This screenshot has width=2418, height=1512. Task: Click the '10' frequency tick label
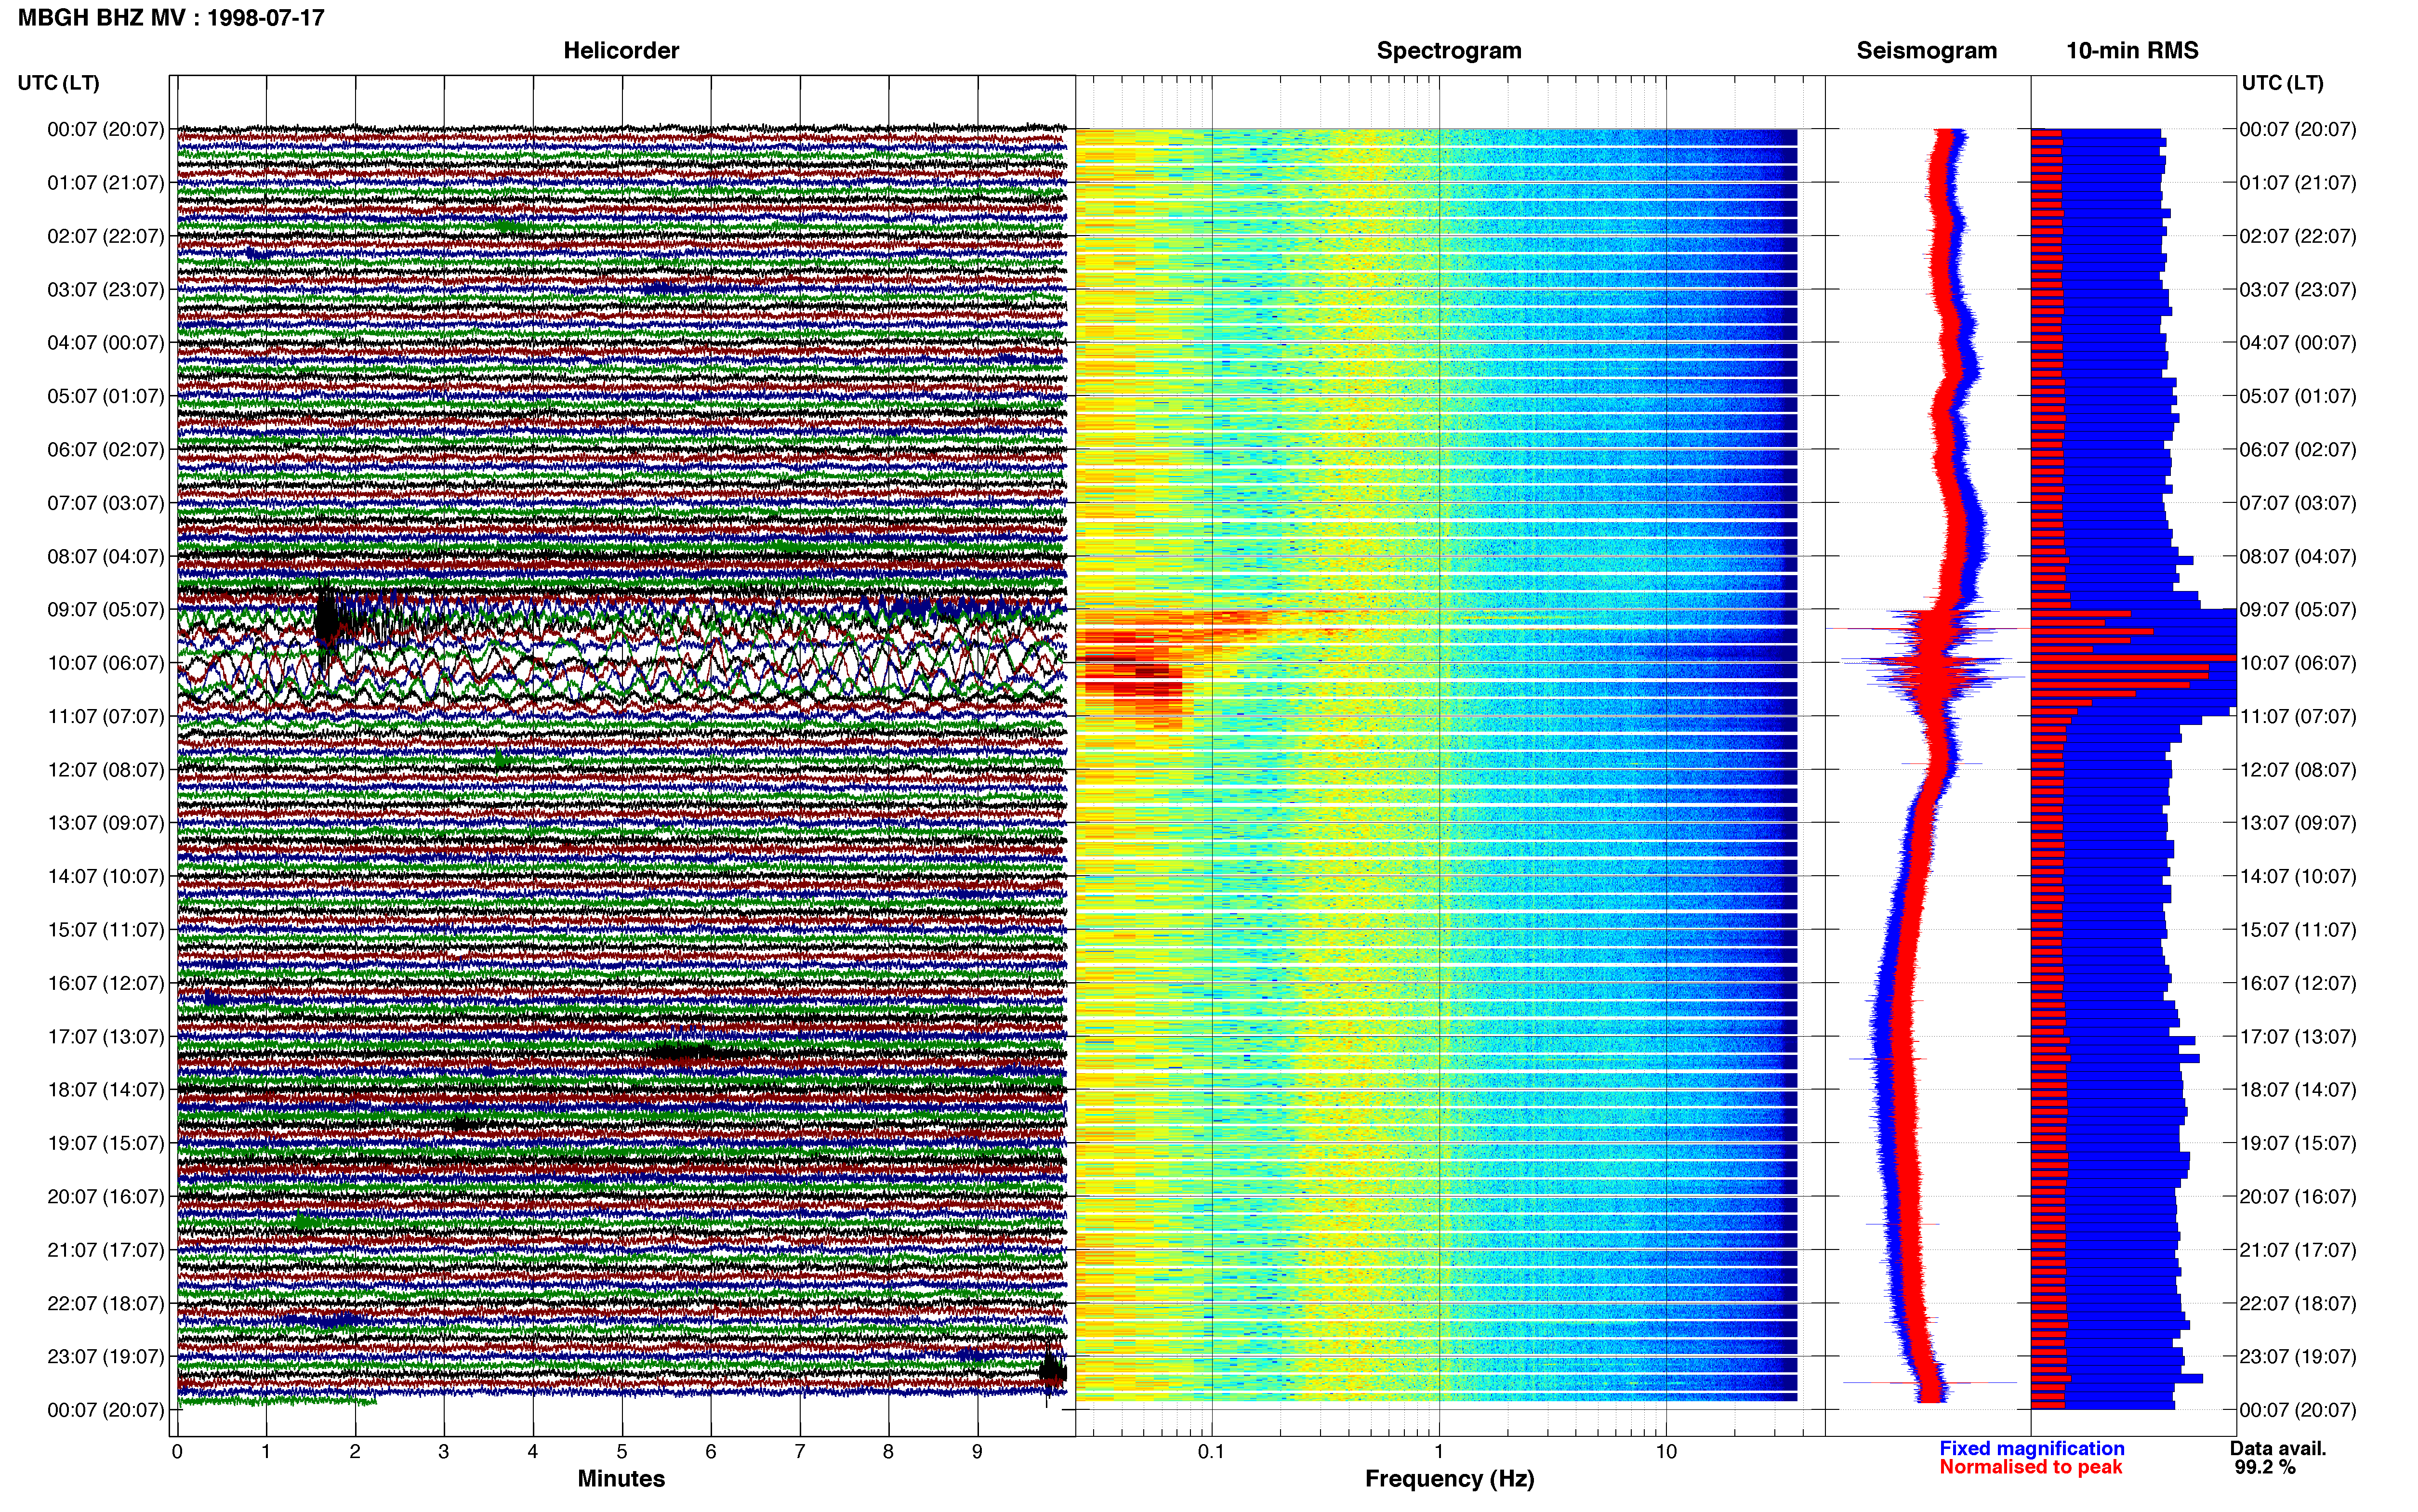(x=1666, y=1451)
